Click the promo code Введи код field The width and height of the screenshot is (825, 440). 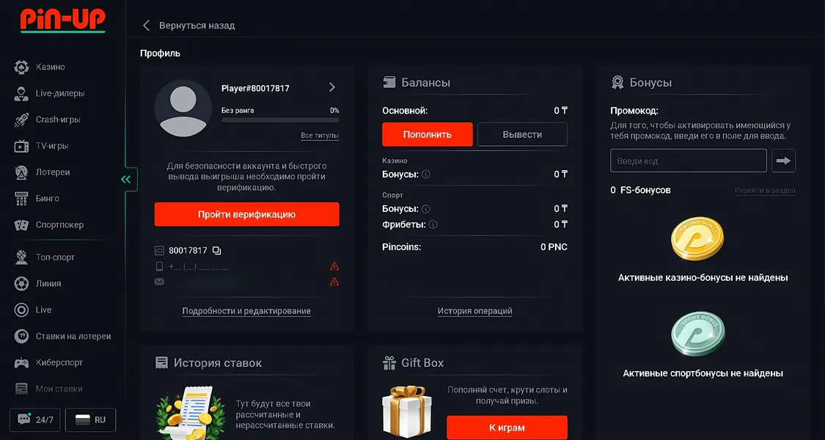point(688,161)
